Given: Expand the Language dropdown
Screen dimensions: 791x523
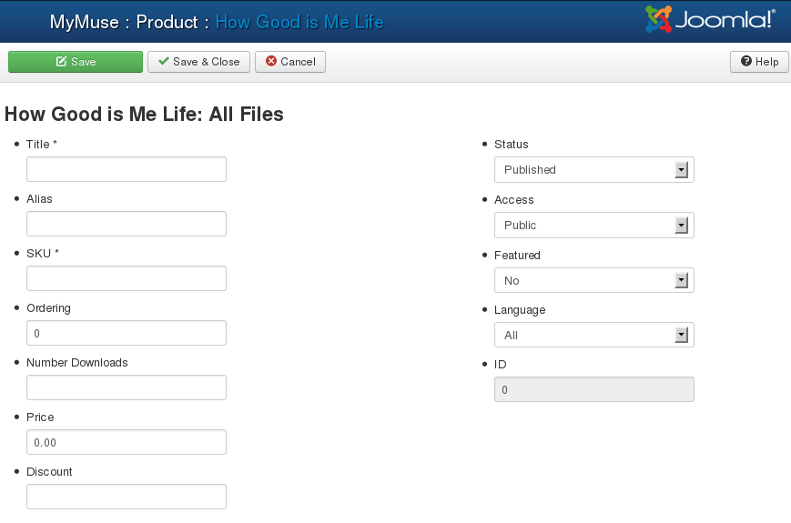Looking at the screenshot, I should (593, 336).
